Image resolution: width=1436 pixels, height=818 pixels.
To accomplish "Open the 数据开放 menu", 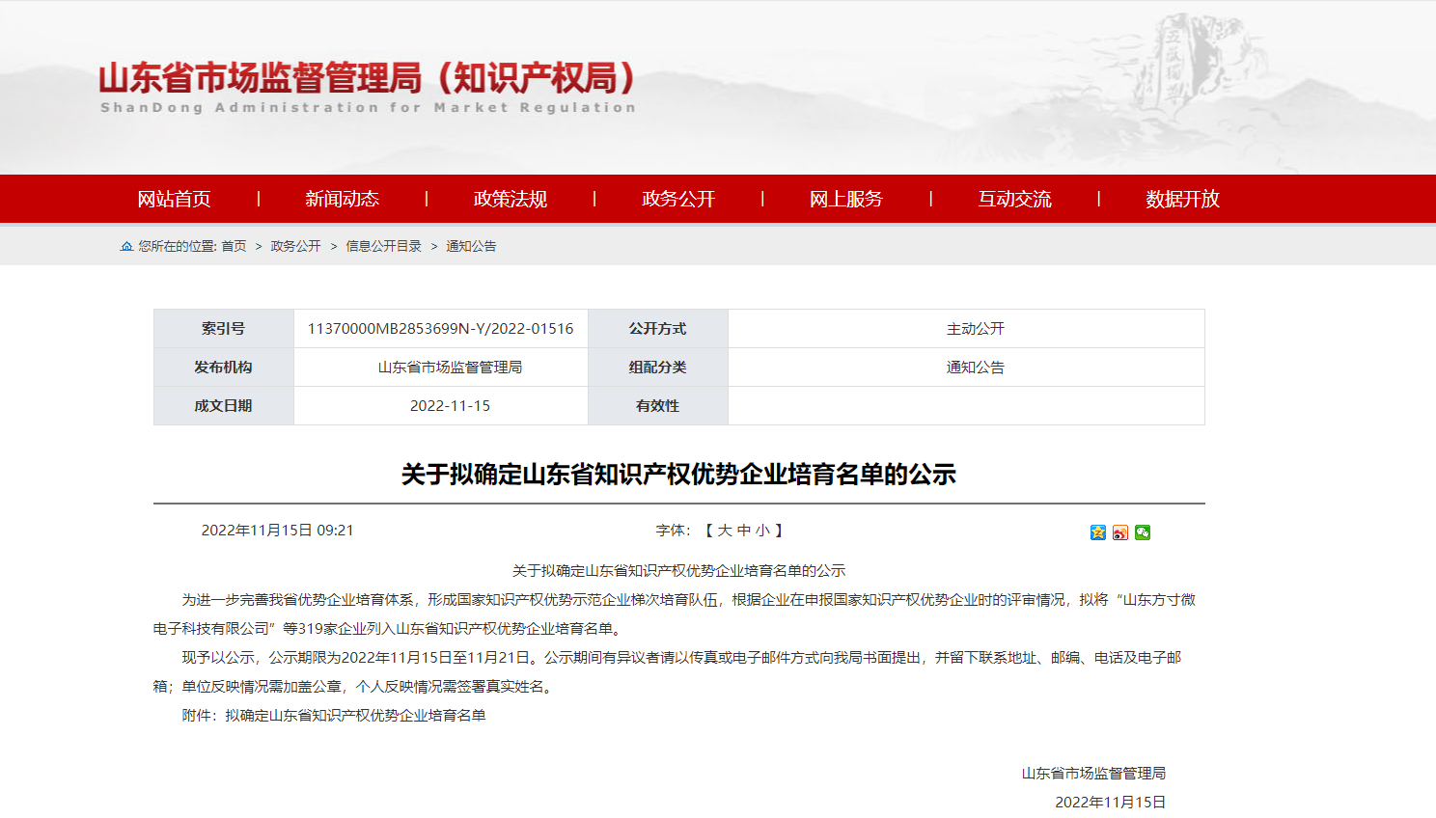I will (x=1182, y=199).
